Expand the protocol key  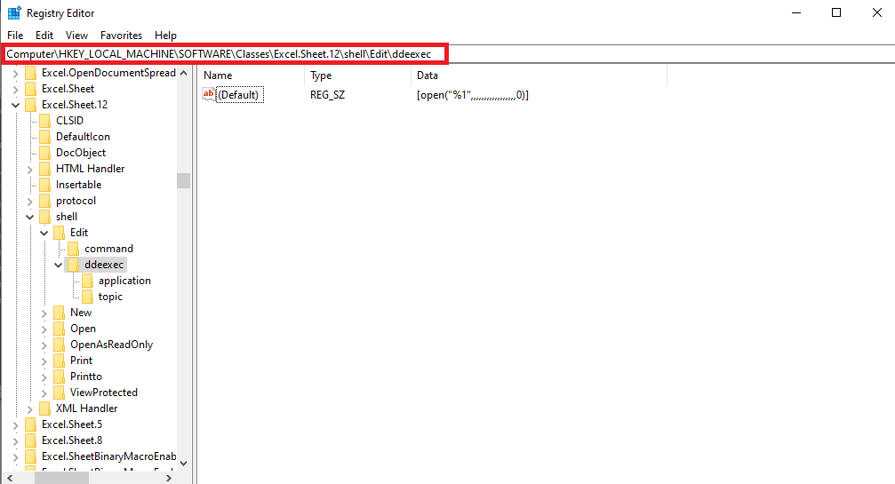pyautogui.click(x=29, y=201)
